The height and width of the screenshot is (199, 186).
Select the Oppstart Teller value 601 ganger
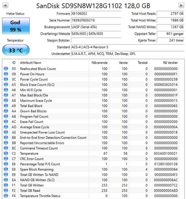click(x=171, y=34)
